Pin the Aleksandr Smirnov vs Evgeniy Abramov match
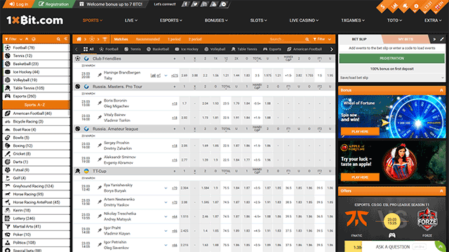 point(100,160)
